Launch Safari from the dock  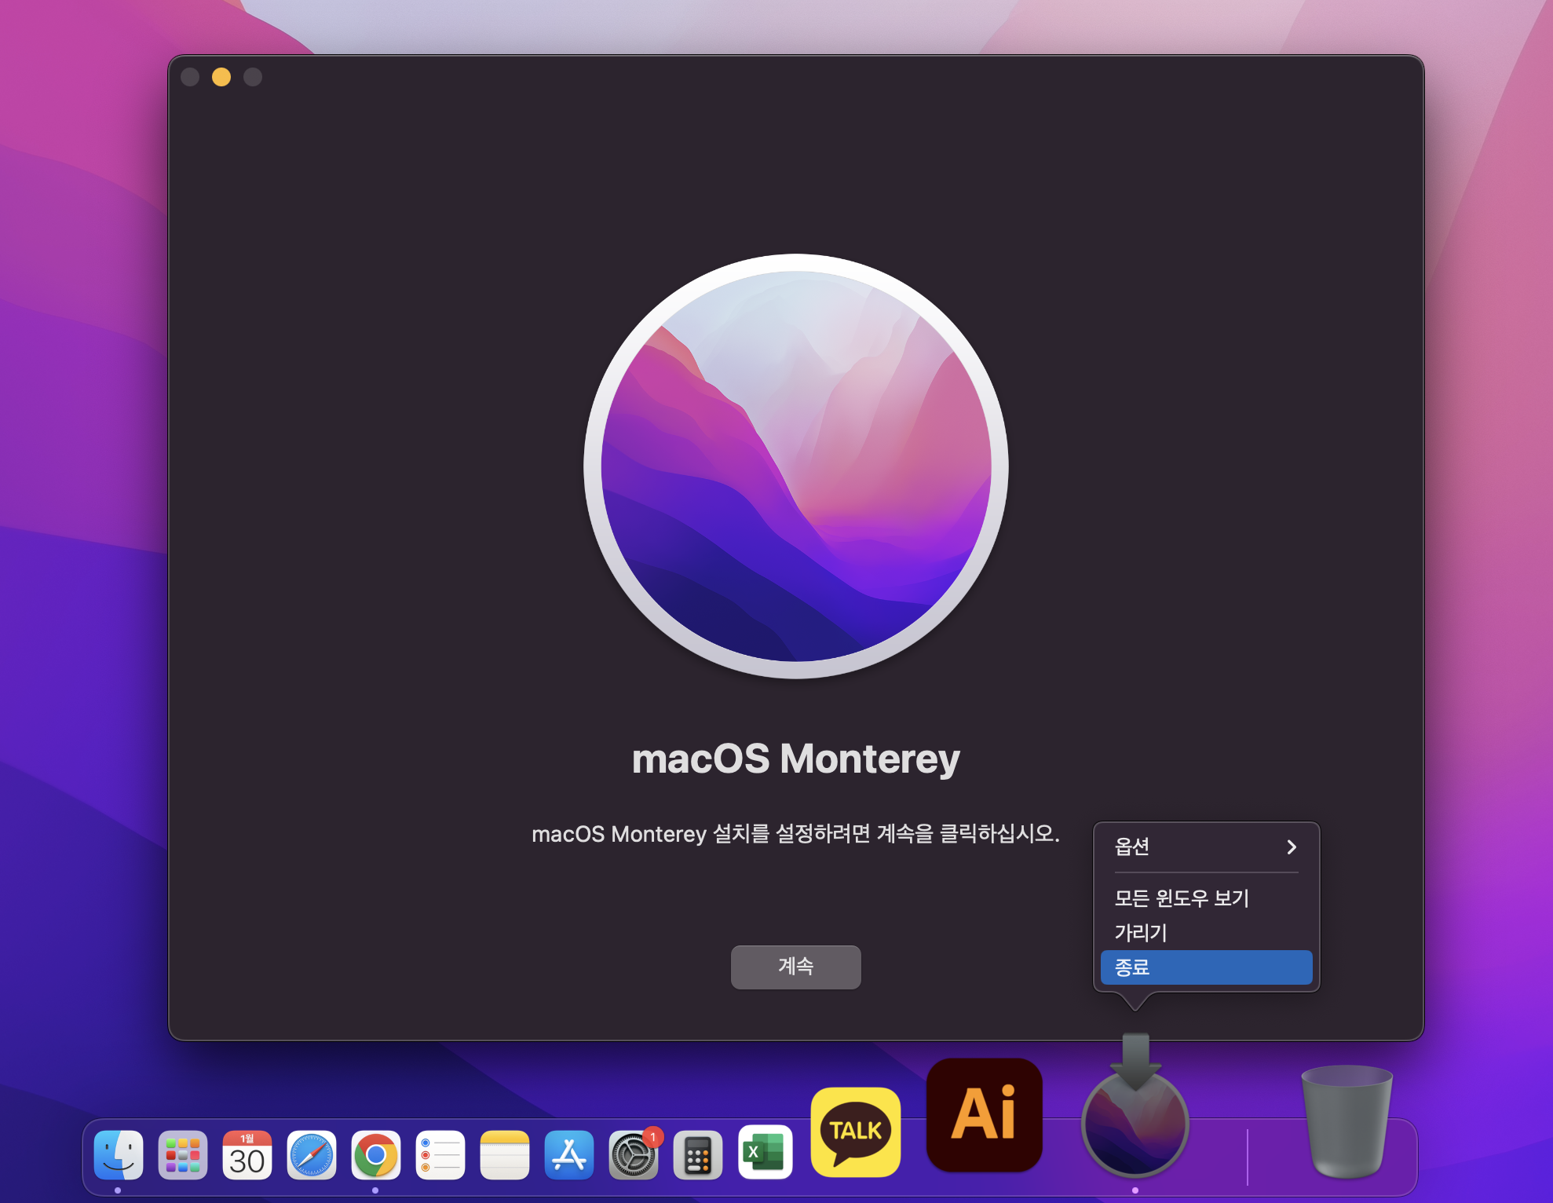click(312, 1155)
